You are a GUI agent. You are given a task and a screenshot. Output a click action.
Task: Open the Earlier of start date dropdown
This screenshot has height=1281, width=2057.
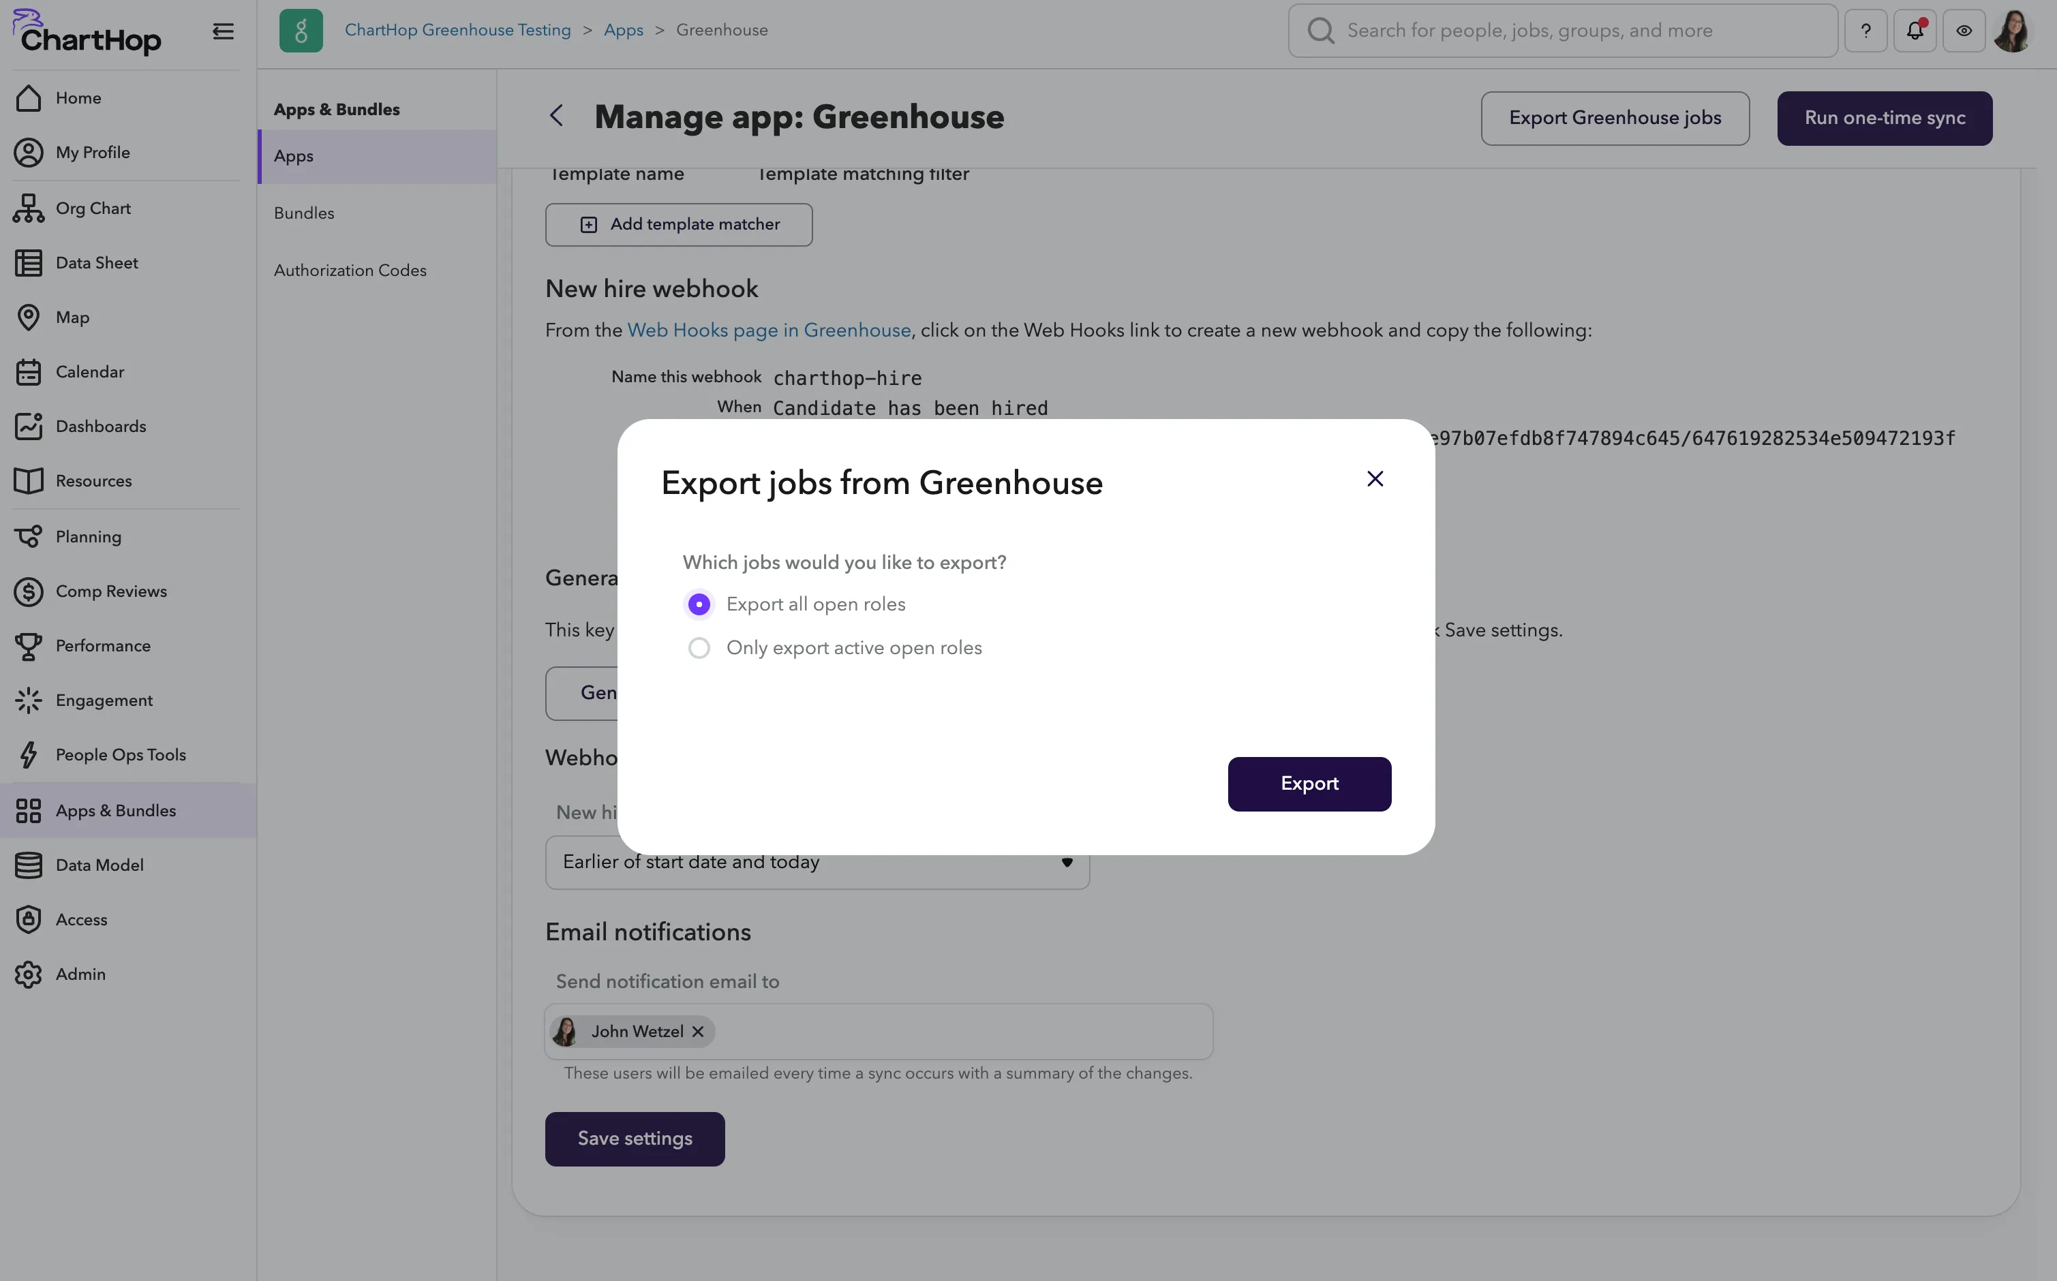coord(817,863)
